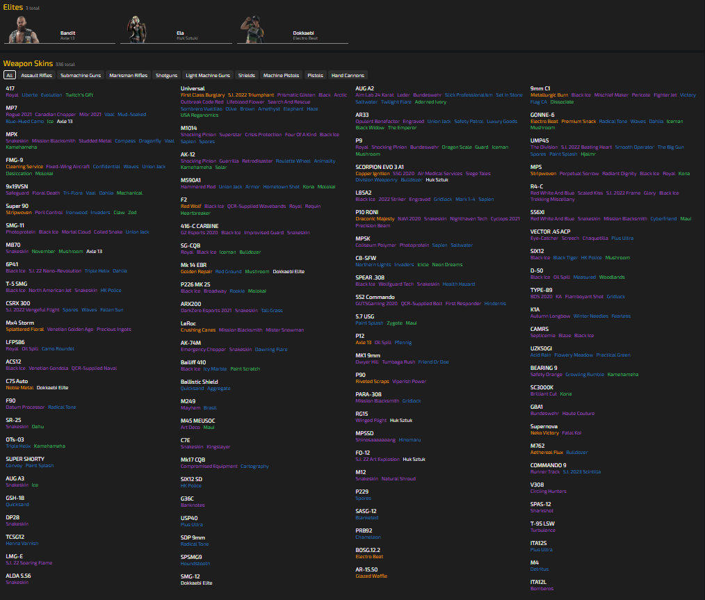Open the Bomberos skin for ITA12L
Screen dimensions: 705x600
(x=542, y=589)
